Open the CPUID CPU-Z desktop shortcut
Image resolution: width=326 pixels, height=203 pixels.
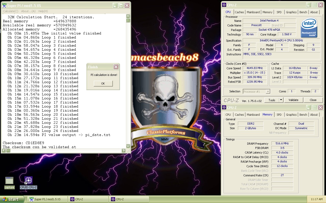coord(29,183)
